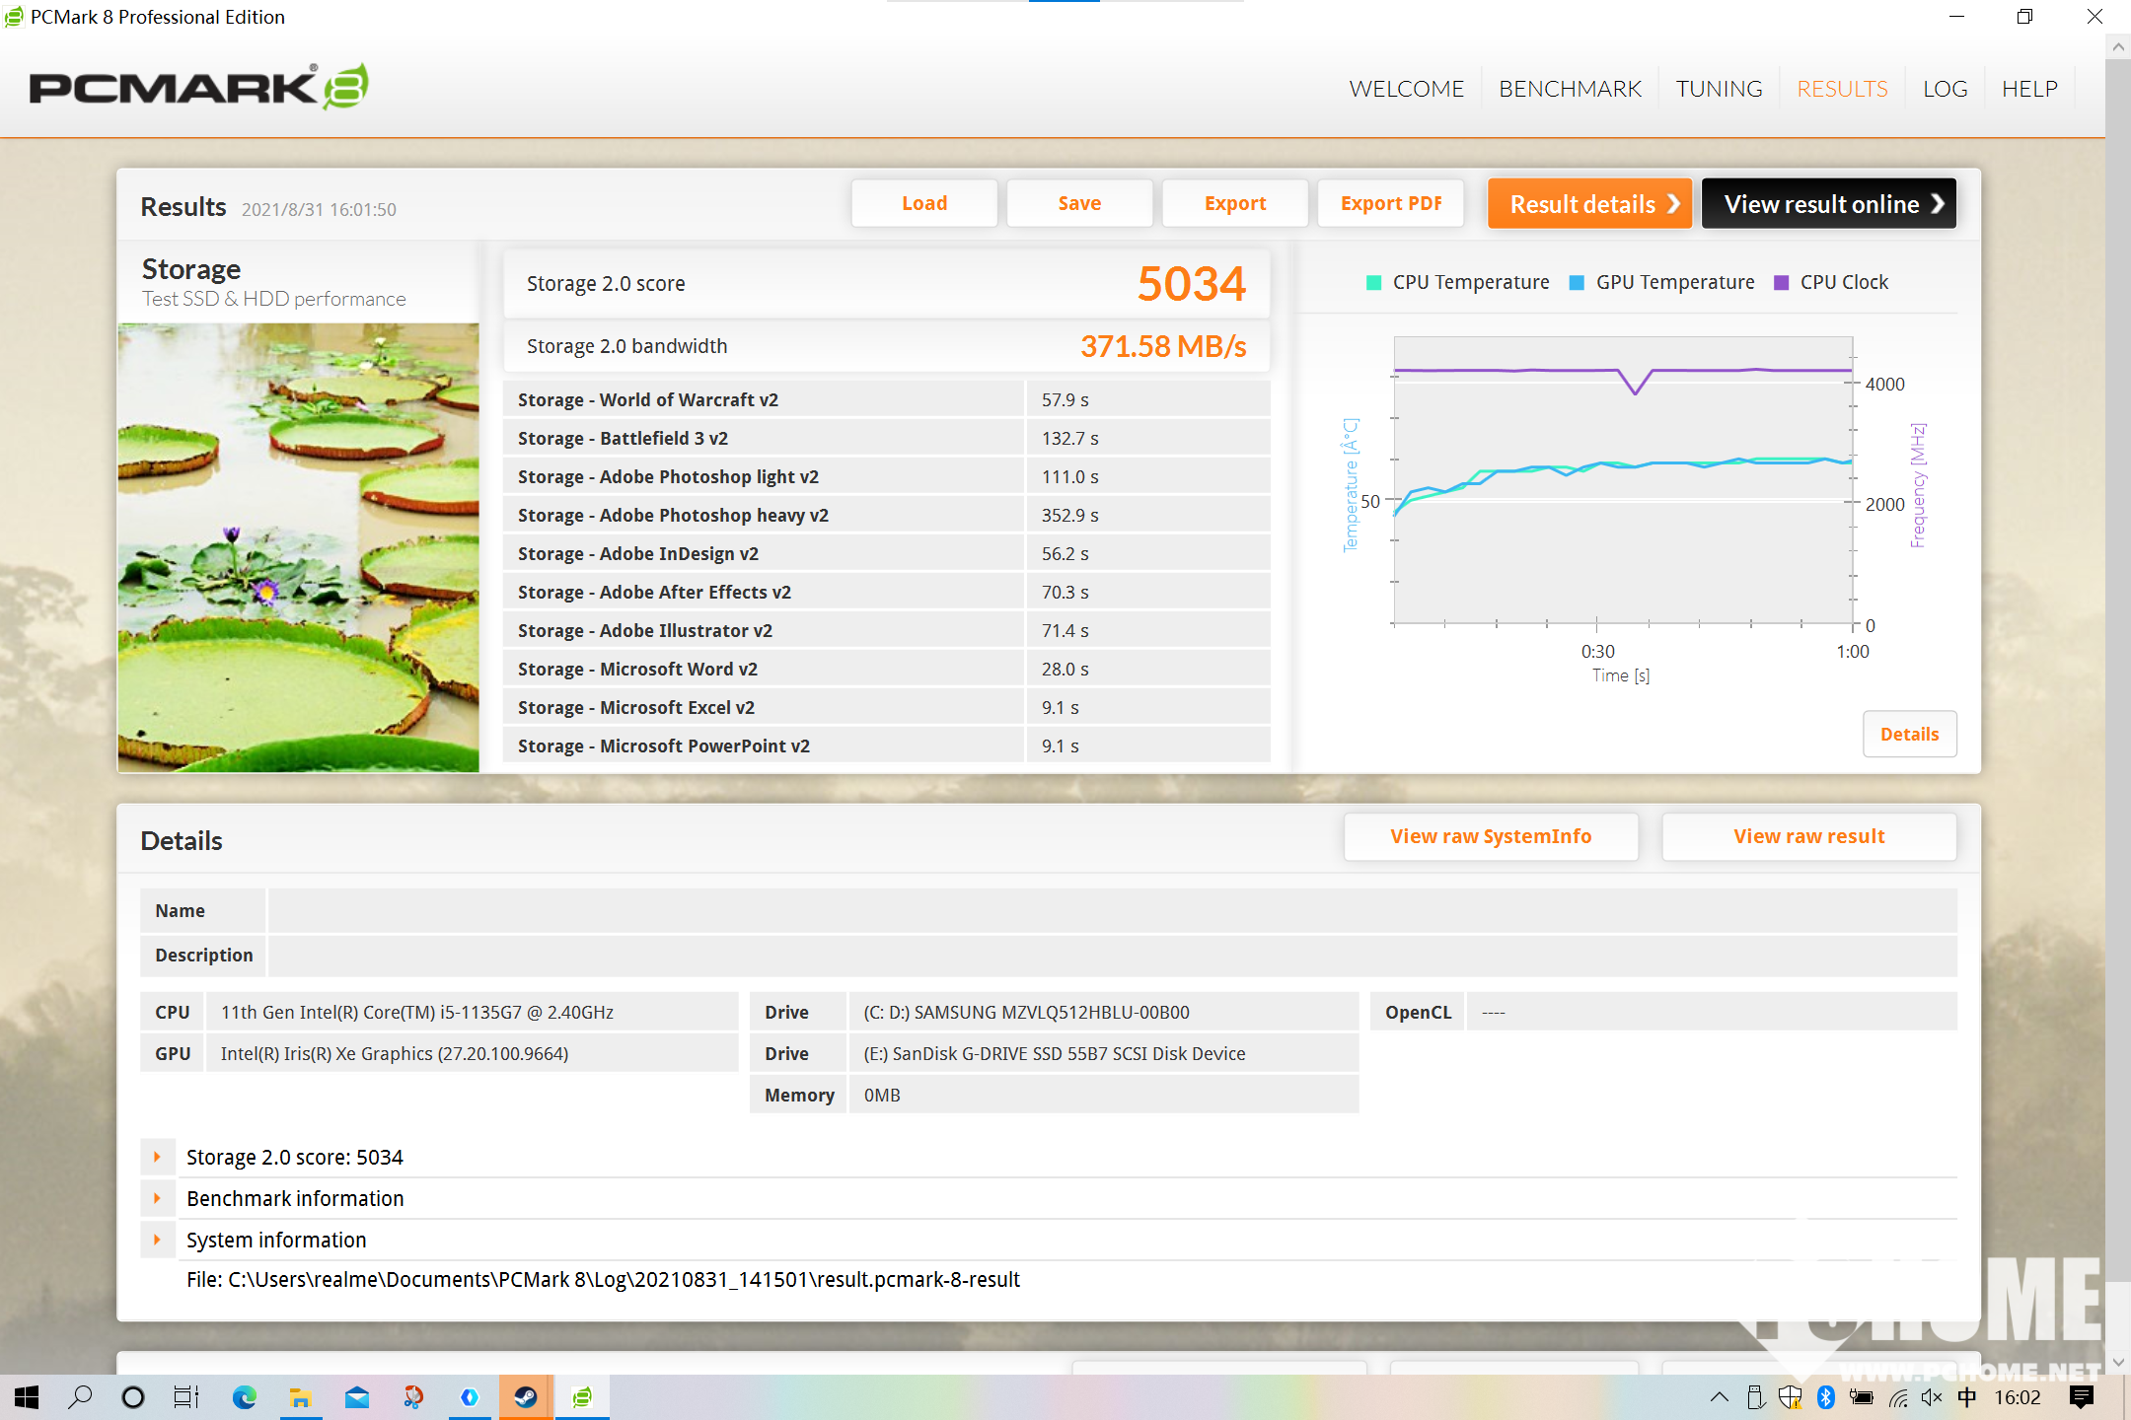The height and width of the screenshot is (1420, 2131).
Task: Toggle GPU Temperature legend series
Action: point(1662,282)
